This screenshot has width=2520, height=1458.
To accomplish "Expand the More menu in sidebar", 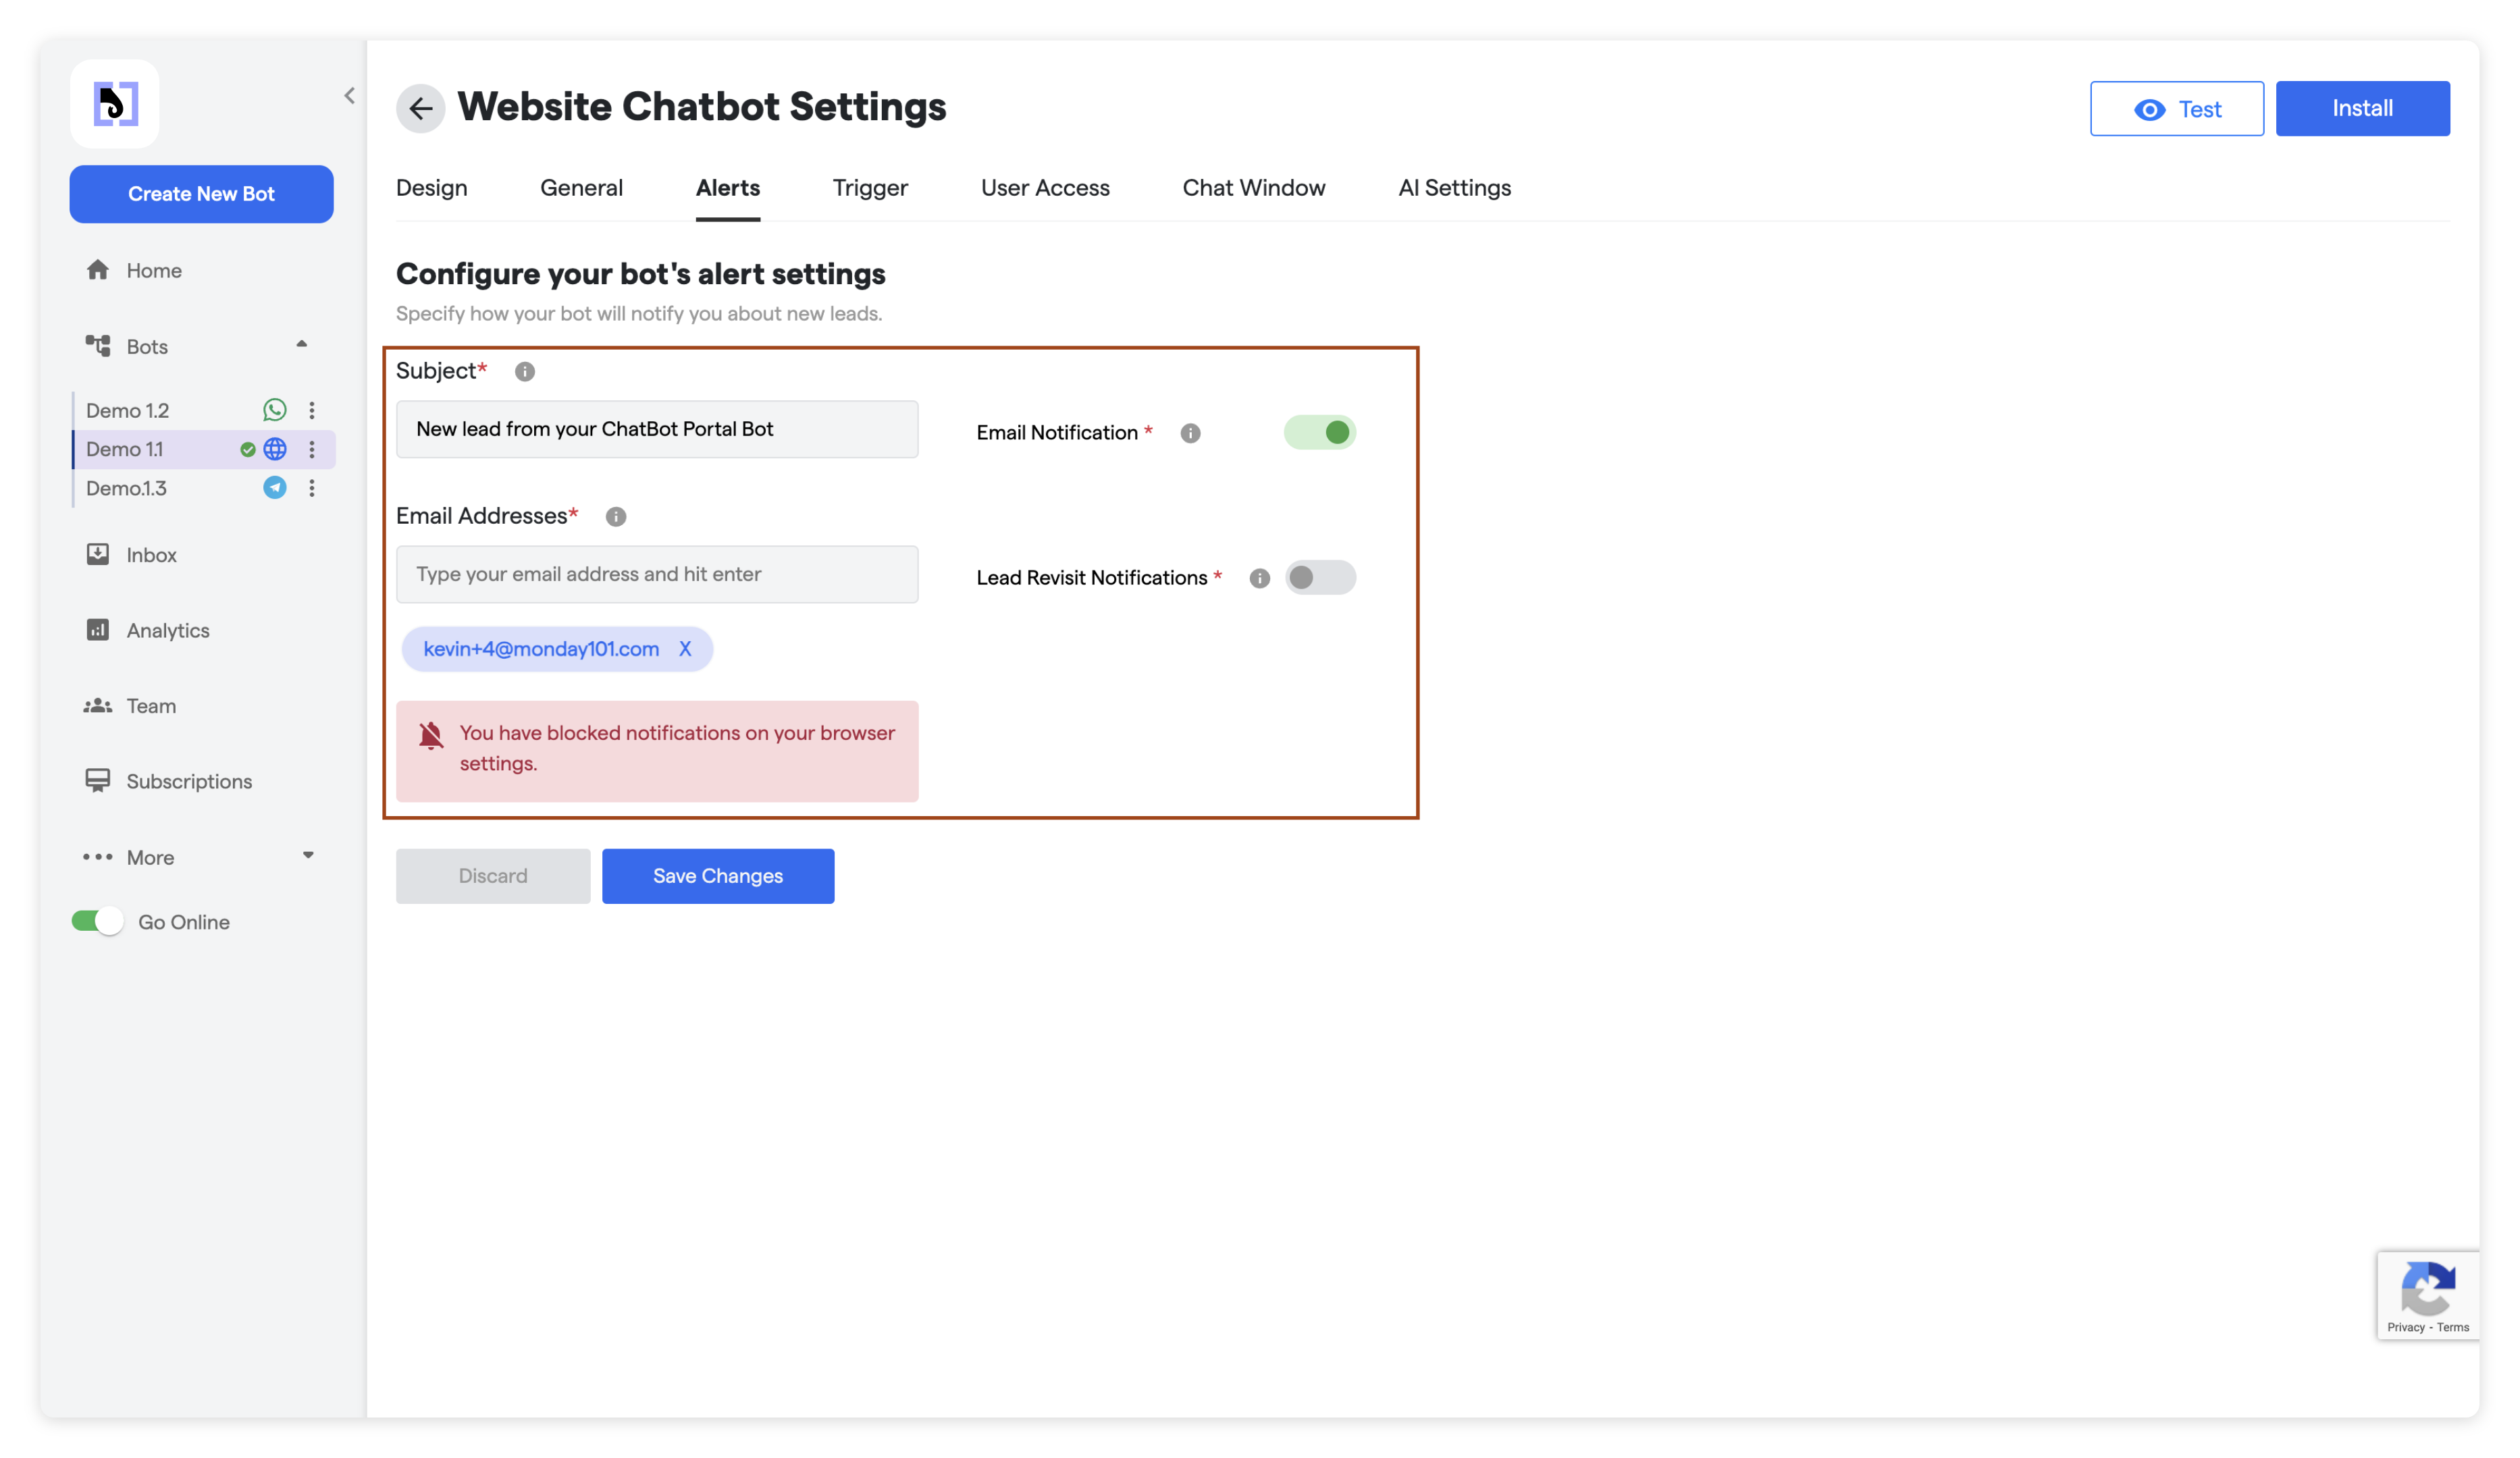I will click(x=307, y=857).
